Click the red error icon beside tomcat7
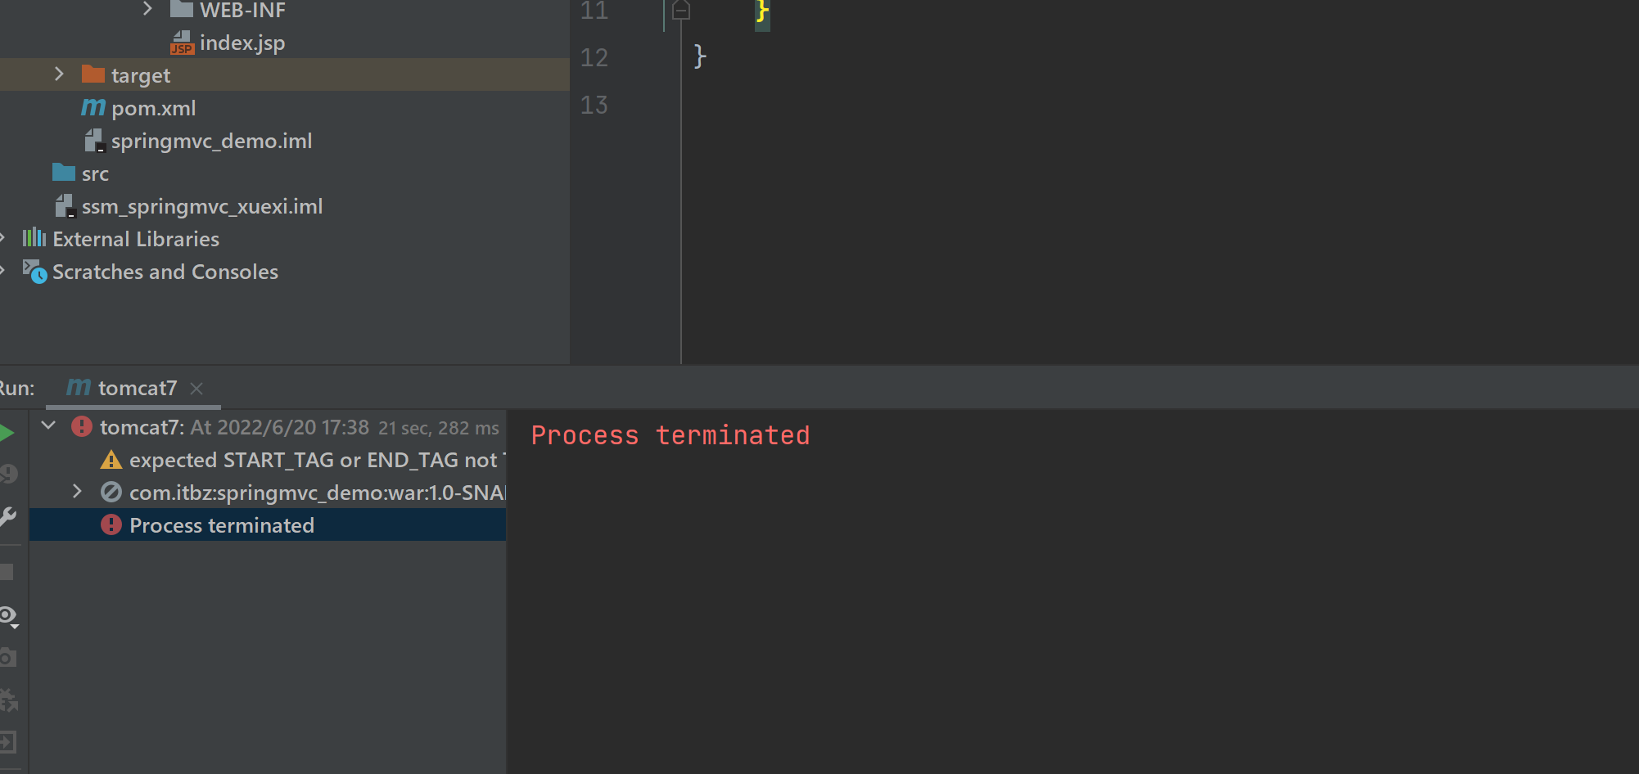The width and height of the screenshot is (1639, 774). (82, 426)
